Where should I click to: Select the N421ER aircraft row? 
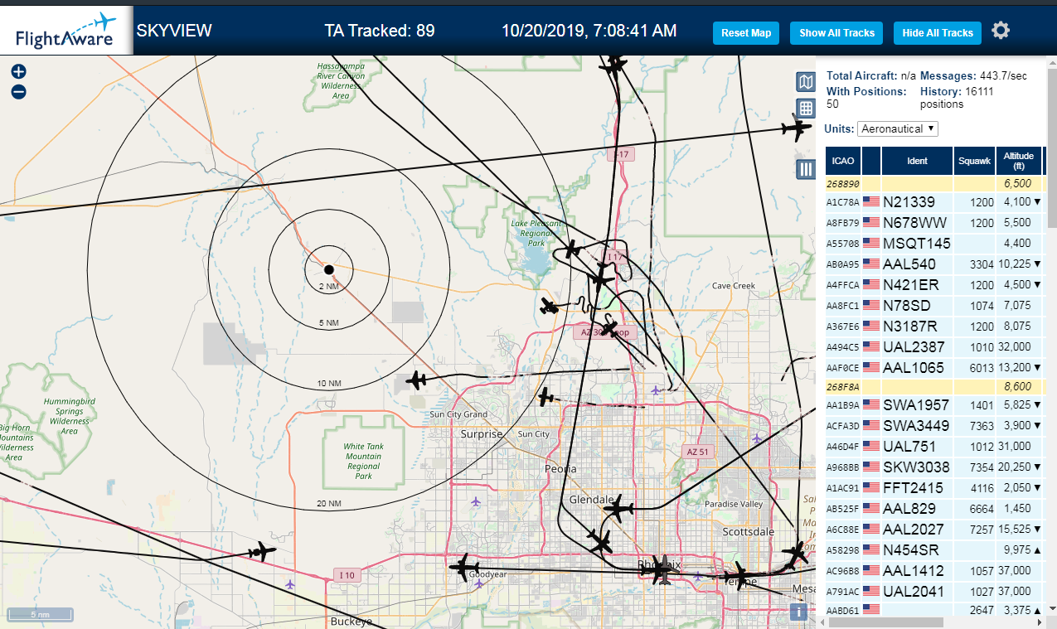(935, 285)
